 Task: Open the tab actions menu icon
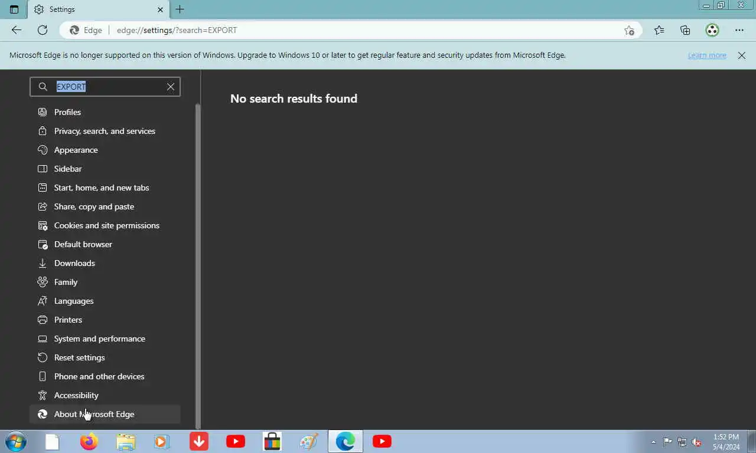coord(14,9)
